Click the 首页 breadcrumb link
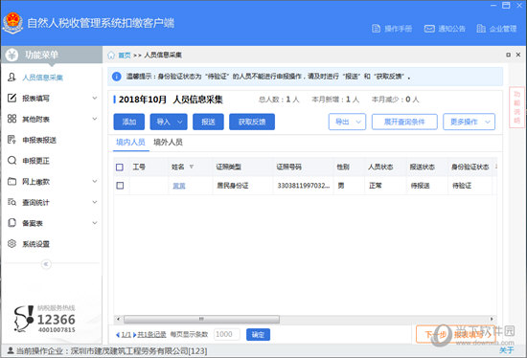 tap(125, 56)
